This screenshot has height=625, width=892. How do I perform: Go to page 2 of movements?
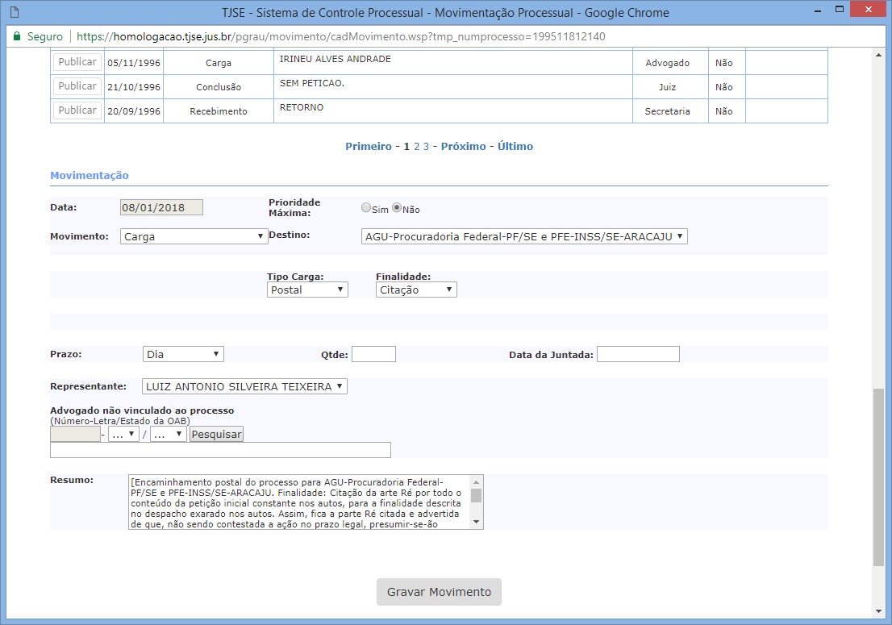point(417,146)
